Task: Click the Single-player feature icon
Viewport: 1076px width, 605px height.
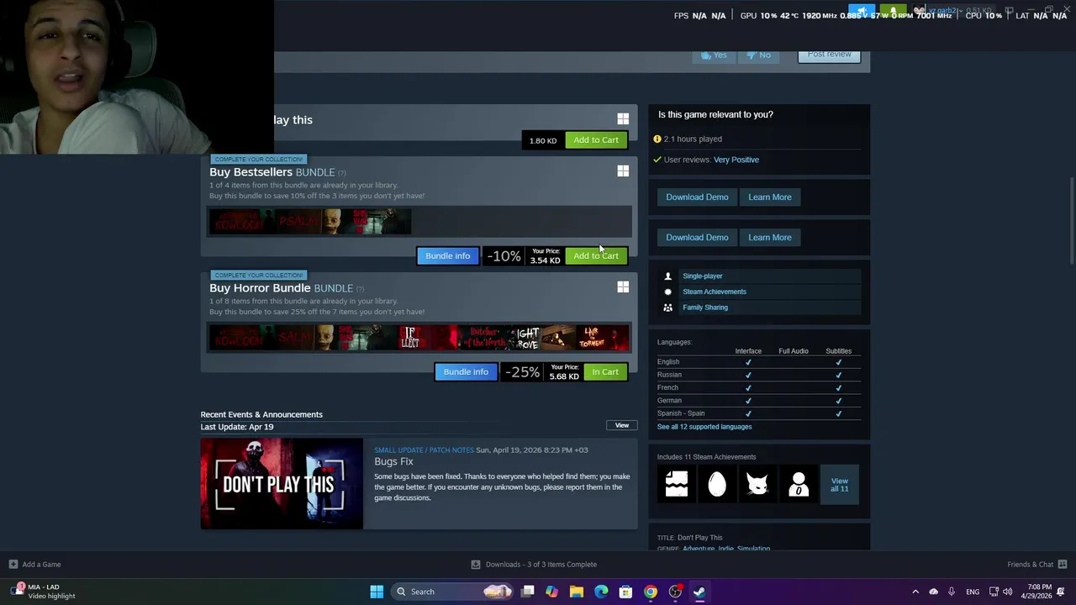Action: tap(668, 276)
